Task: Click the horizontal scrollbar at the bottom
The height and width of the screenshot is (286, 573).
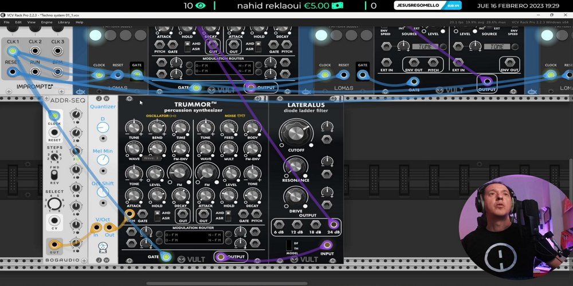Action: click(226, 284)
